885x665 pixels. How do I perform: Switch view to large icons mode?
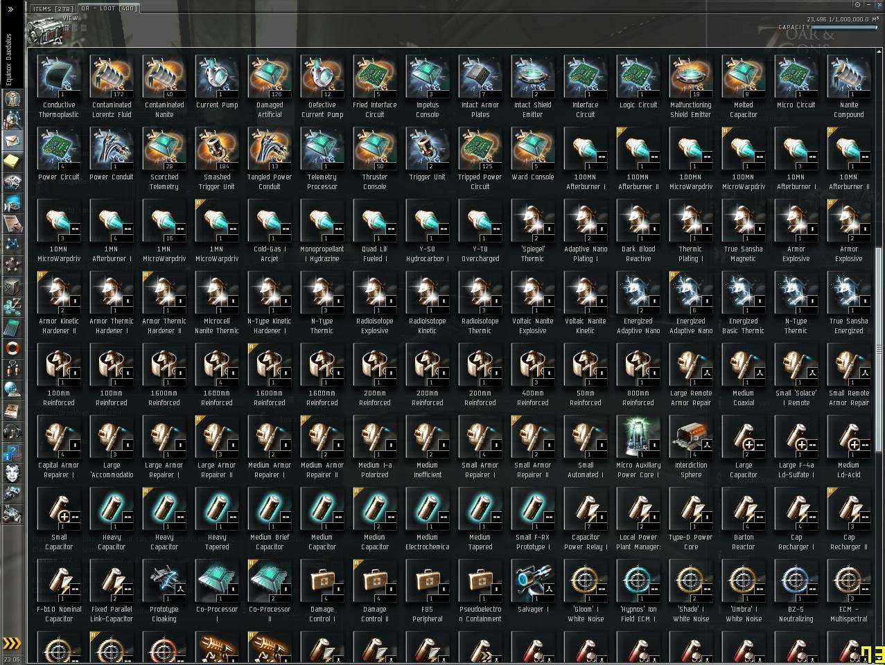click(67, 28)
